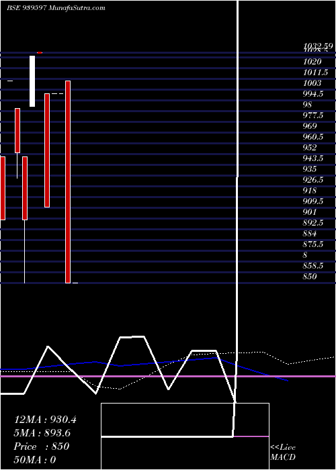Click the small red candle at chart top
This screenshot has width=336, height=470.
coord(40,53)
